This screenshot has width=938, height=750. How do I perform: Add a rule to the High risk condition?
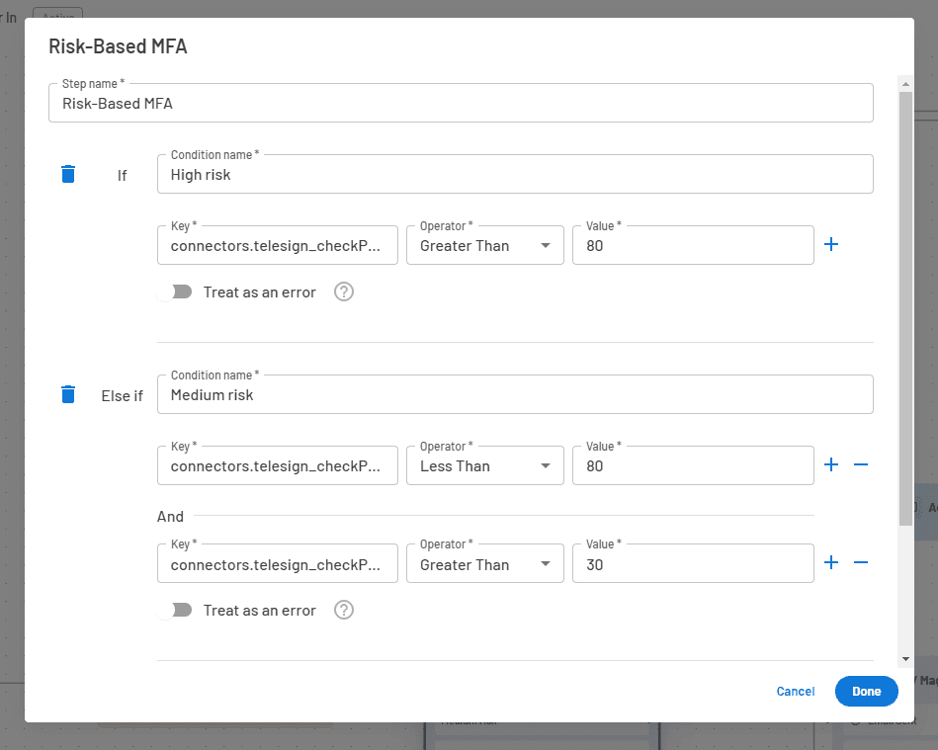pyautogui.click(x=831, y=244)
